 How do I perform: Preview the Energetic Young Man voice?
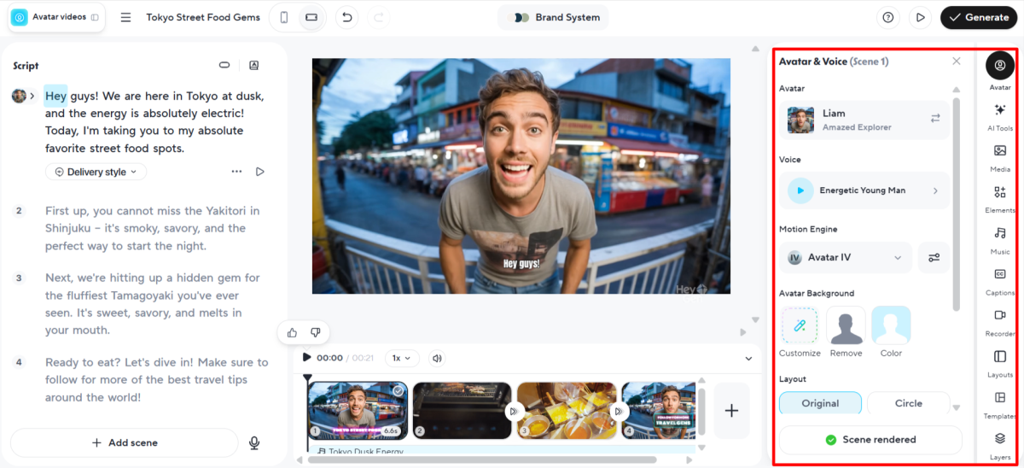coord(800,190)
